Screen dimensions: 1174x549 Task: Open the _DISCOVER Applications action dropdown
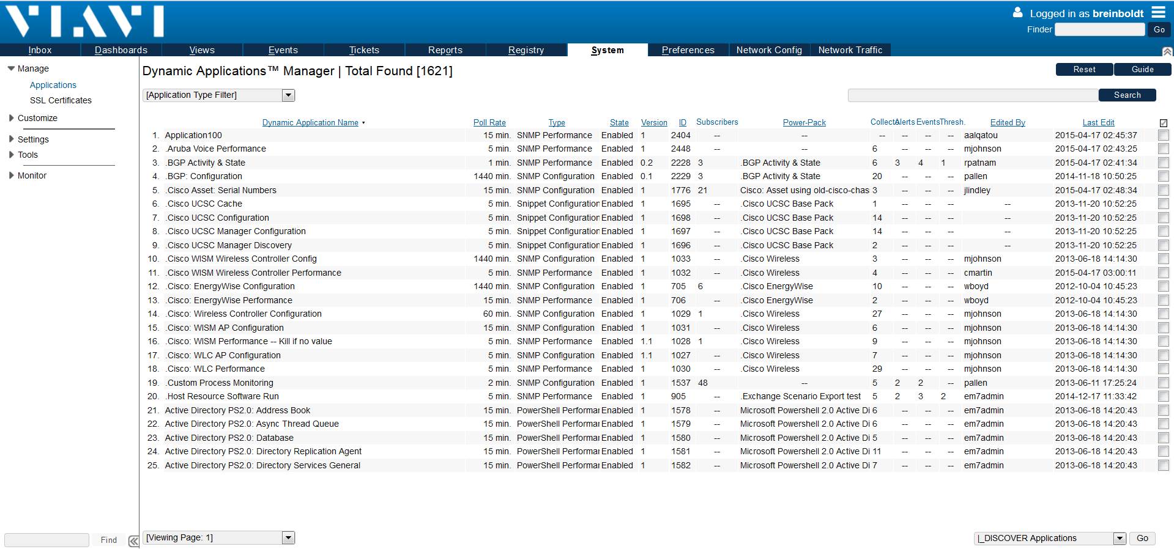(1050, 538)
